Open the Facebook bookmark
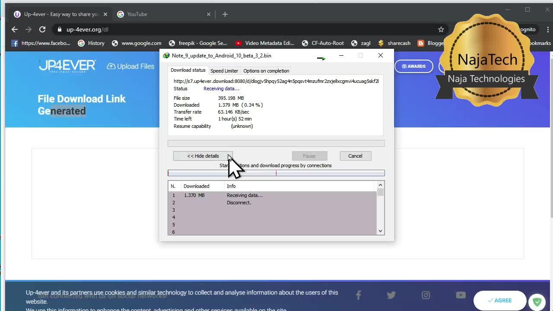This screenshot has width=553, height=311. (x=41, y=43)
